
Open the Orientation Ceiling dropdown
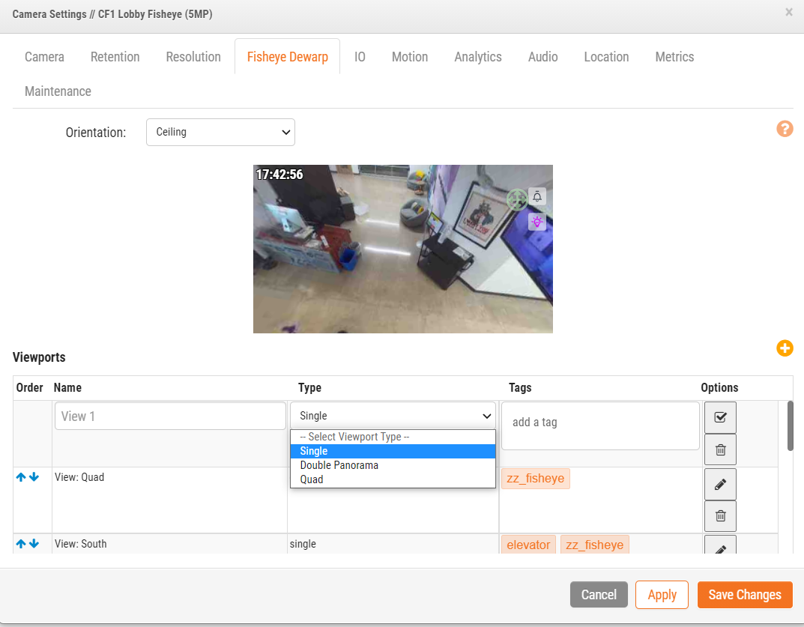[220, 133]
